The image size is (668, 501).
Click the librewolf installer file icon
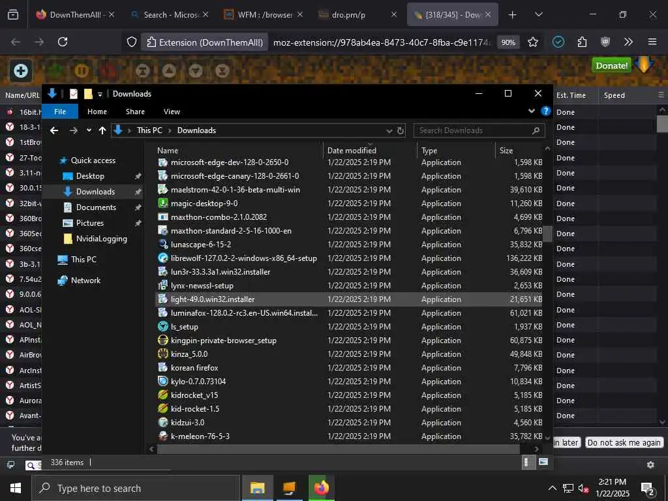tap(162, 258)
